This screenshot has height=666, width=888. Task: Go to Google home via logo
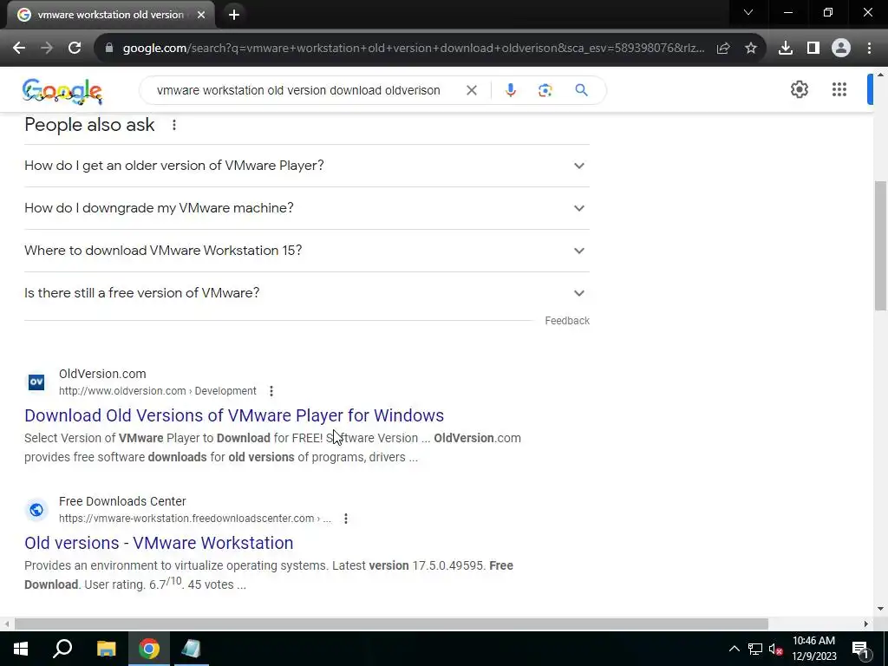pyautogui.click(x=62, y=90)
